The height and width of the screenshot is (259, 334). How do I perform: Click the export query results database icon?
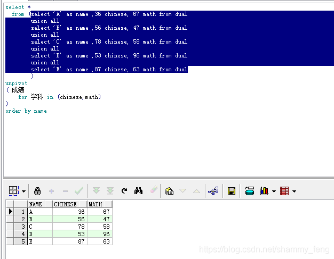tap(250, 190)
